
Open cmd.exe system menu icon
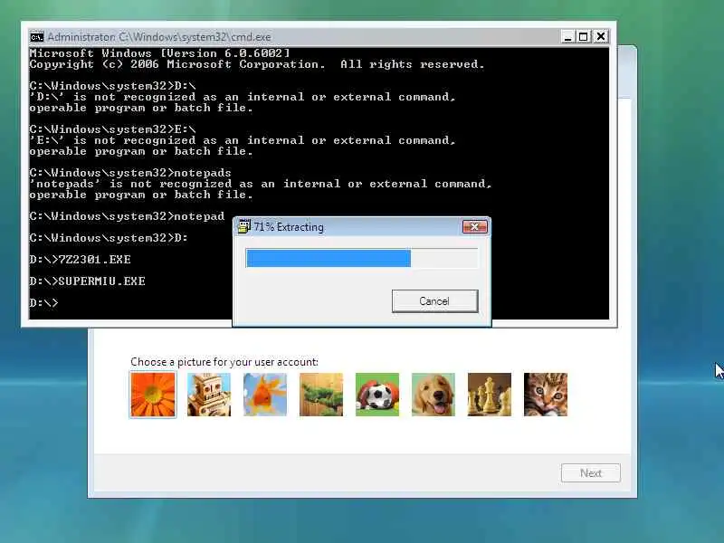[36, 37]
